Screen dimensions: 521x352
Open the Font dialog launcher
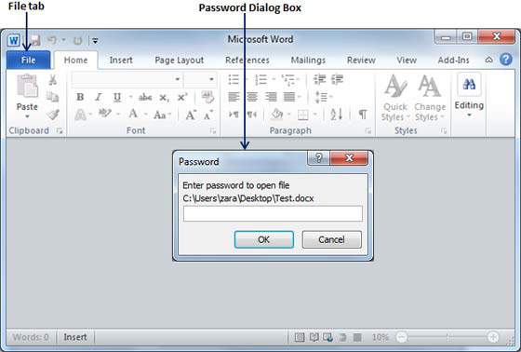(x=213, y=131)
